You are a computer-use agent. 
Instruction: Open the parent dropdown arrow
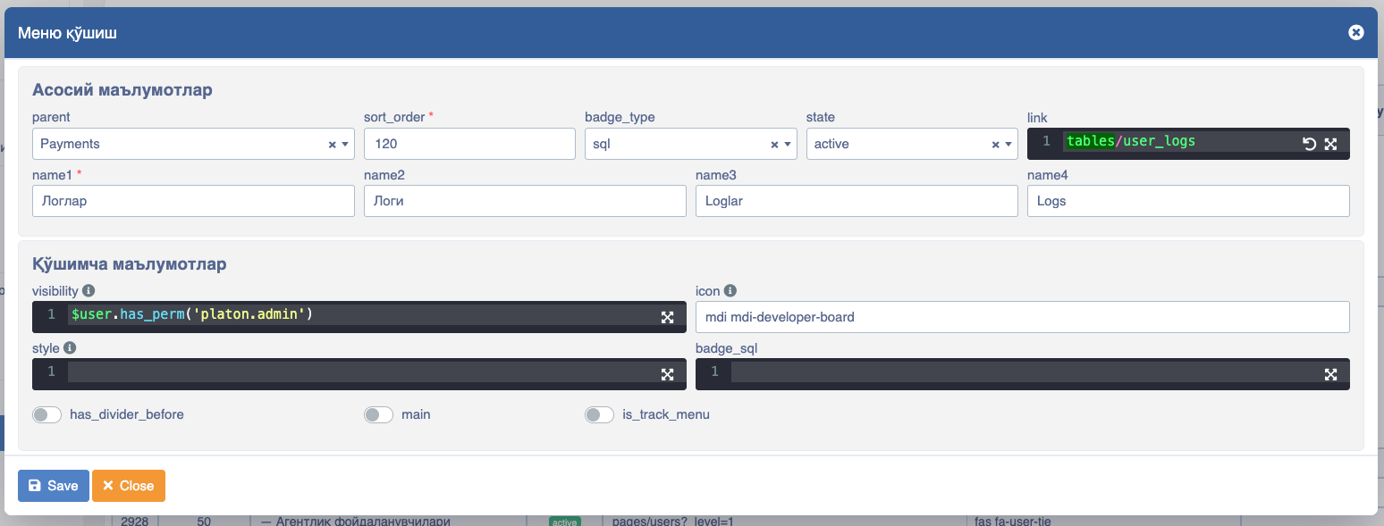pyautogui.click(x=345, y=144)
